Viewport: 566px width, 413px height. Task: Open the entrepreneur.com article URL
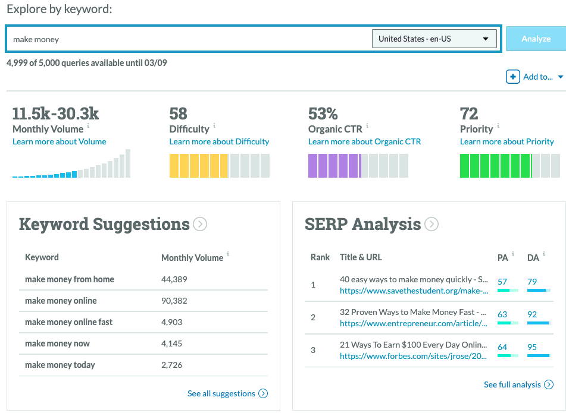tap(414, 324)
